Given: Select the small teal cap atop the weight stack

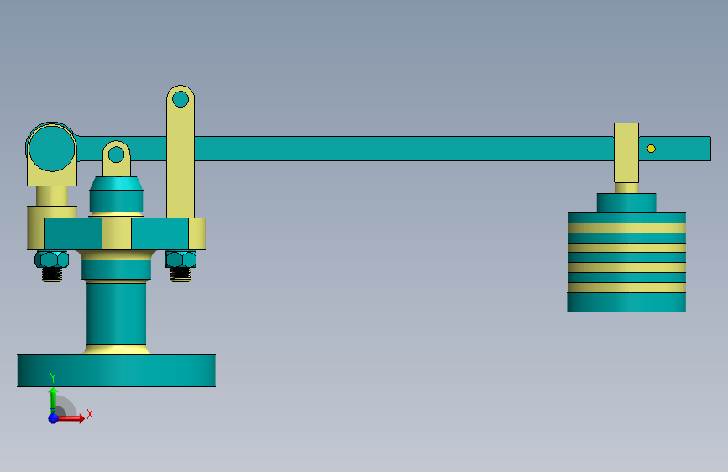Looking at the screenshot, I should point(626,203).
